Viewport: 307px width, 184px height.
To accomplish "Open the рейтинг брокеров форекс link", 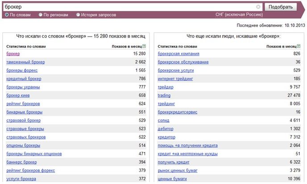I will (30, 171).
